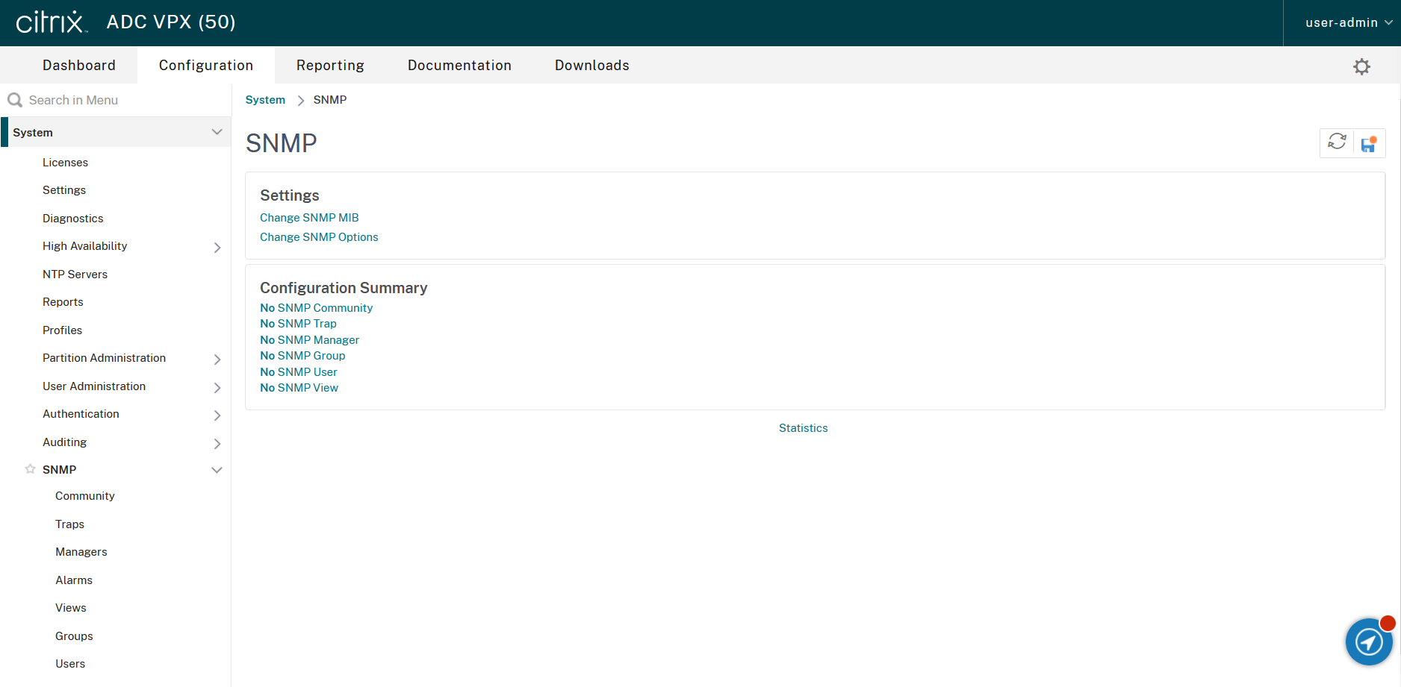The width and height of the screenshot is (1401, 687).
Task: Expand Authentication submenu
Action: (x=217, y=415)
